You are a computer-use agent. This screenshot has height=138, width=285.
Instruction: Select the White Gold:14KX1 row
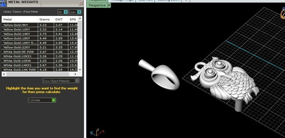(x=40, y=65)
